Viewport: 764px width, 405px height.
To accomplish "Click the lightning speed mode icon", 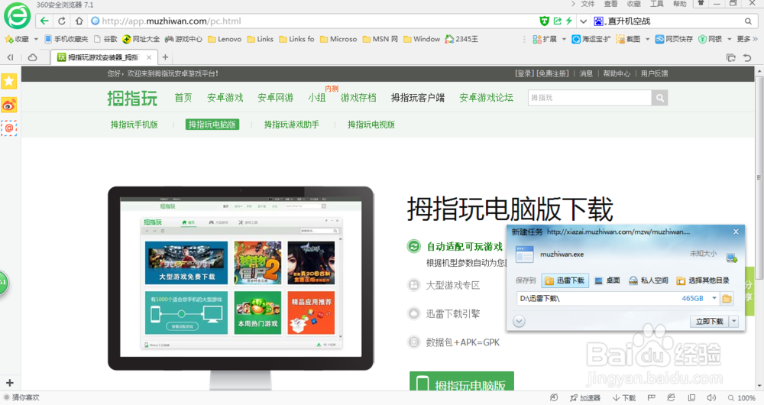I will coord(568,21).
